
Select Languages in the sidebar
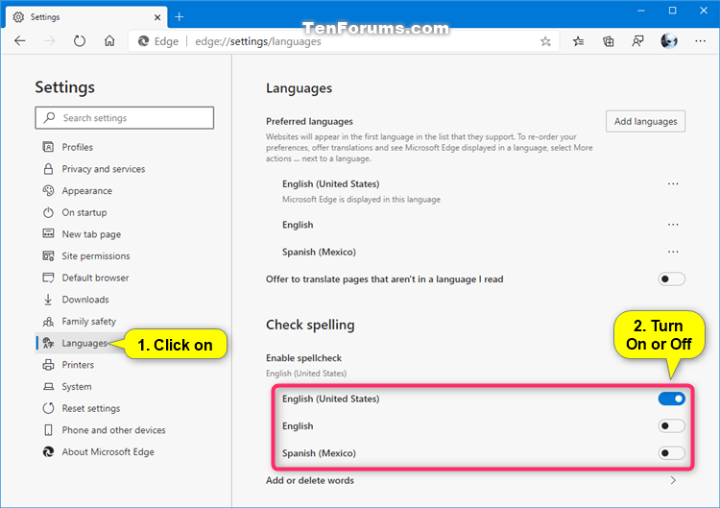(84, 343)
